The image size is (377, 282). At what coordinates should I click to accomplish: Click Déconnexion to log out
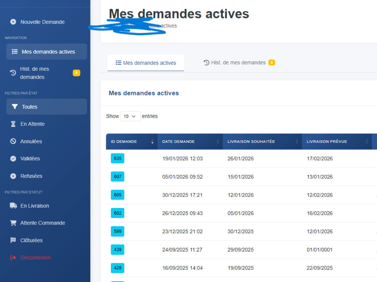(35, 258)
